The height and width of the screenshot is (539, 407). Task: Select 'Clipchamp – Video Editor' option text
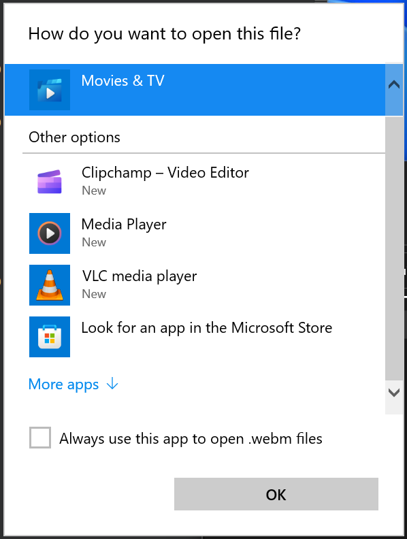pyautogui.click(x=165, y=173)
